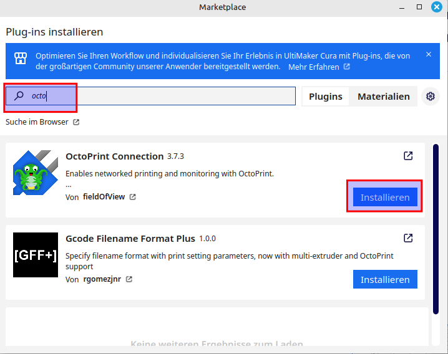Select the OctoPrint octopus thumbnail

point(36,173)
